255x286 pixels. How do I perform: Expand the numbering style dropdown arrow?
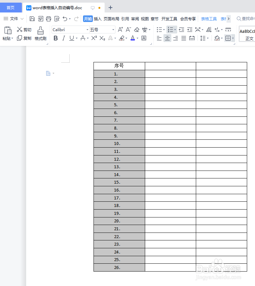click(x=175, y=30)
